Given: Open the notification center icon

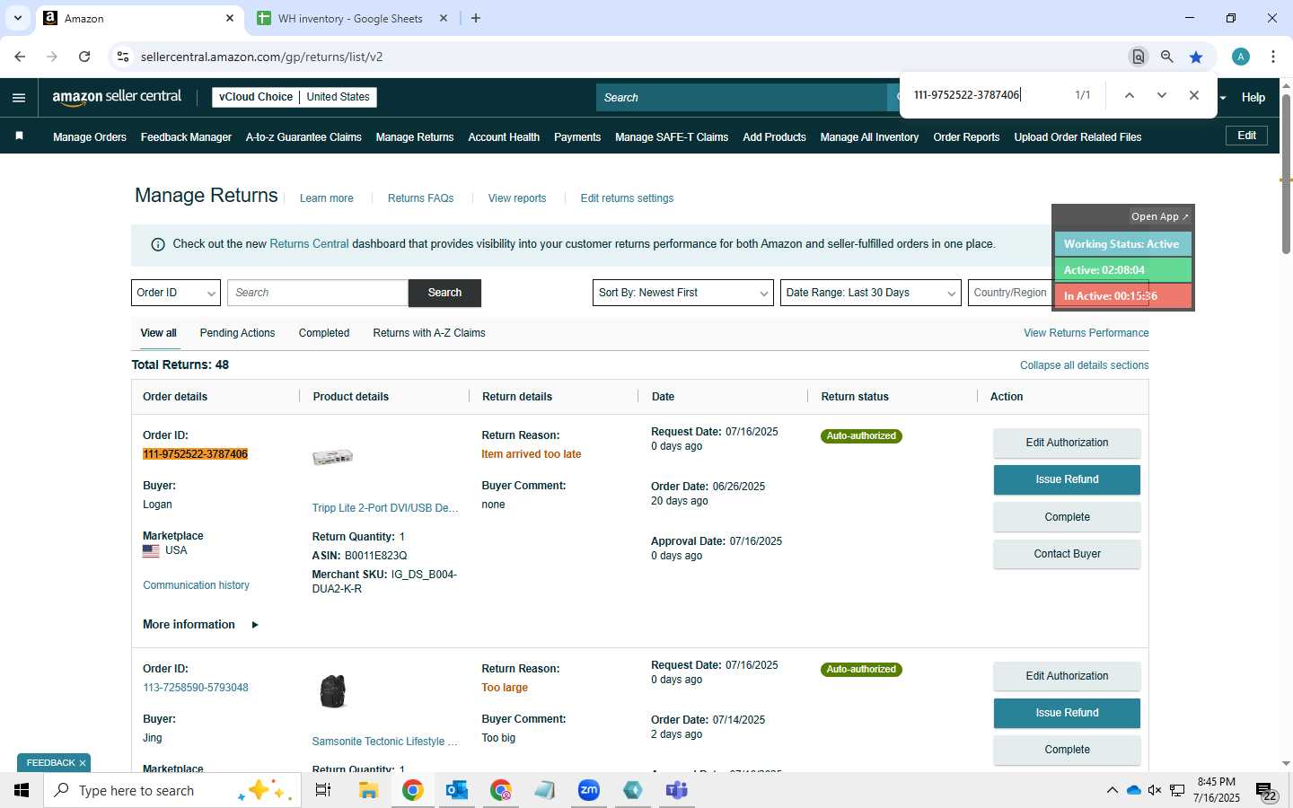Looking at the screenshot, I should [x=1266, y=791].
